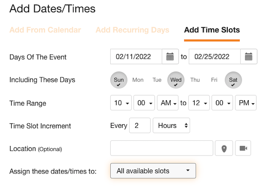Deselect Wednesday from included days
Image resolution: width=269 pixels, height=190 pixels.
(176, 80)
